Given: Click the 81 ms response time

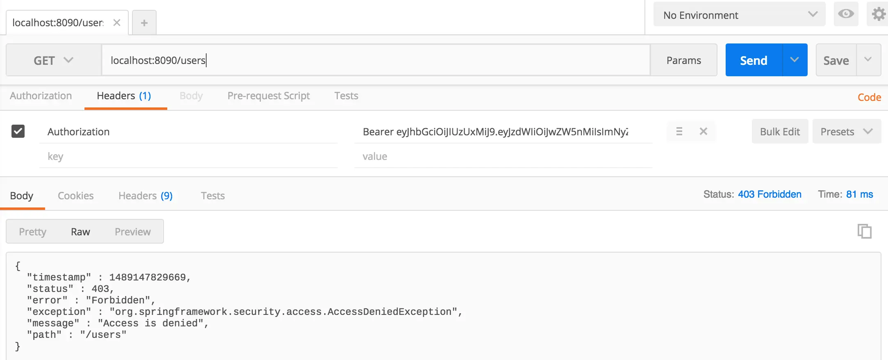Looking at the screenshot, I should coord(859,194).
